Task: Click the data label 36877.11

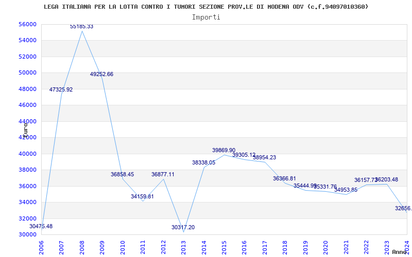Action: click(163, 174)
